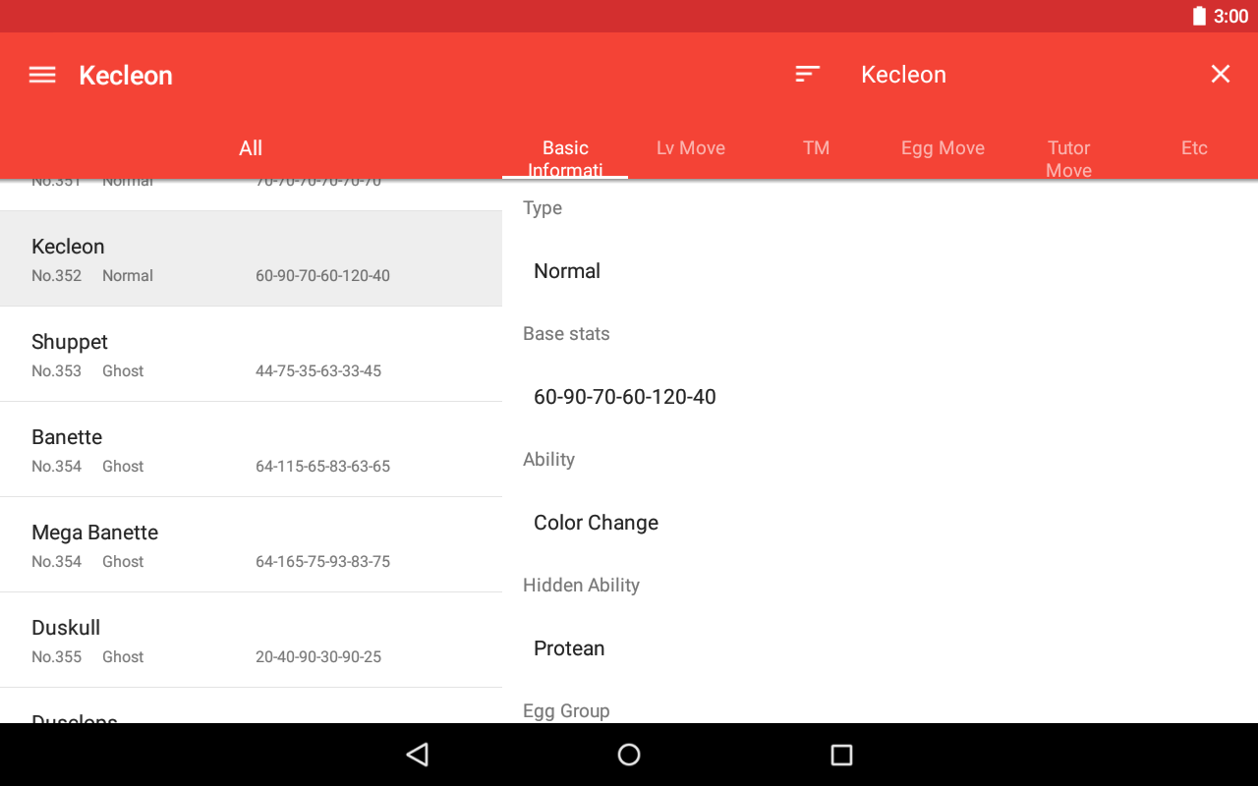Open the Lv Move tab
This screenshot has height=786, width=1258.
click(x=691, y=148)
